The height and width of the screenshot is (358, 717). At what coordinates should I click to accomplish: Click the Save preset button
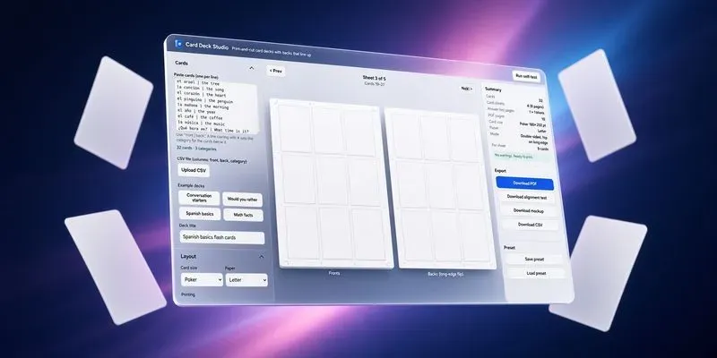point(534,260)
